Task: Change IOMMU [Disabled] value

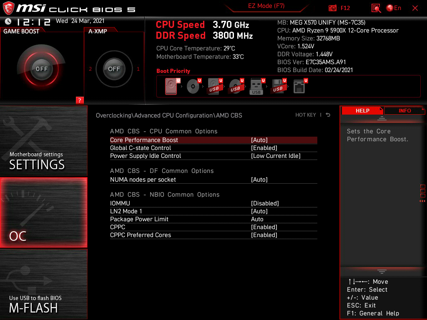Action: tap(265, 203)
